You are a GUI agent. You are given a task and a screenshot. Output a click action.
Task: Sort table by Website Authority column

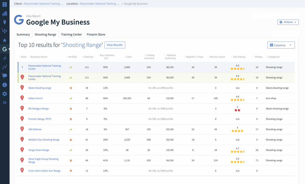tap(170, 57)
